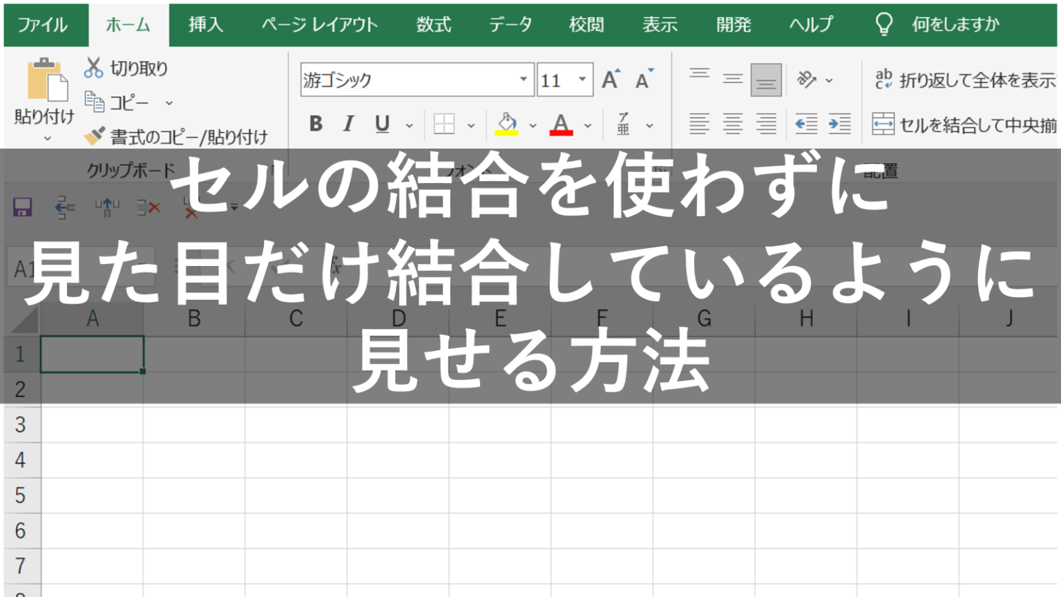Switch to the 表示 (View) tab
Viewport: 1061px width, 597px height.
tap(660, 25)
